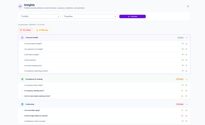Click the refresh icon at top right
The image size is (205, 125).
coord(188,6)
